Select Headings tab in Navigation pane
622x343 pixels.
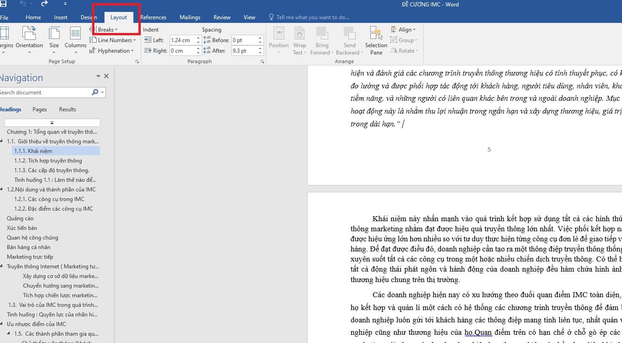[11, 109]
